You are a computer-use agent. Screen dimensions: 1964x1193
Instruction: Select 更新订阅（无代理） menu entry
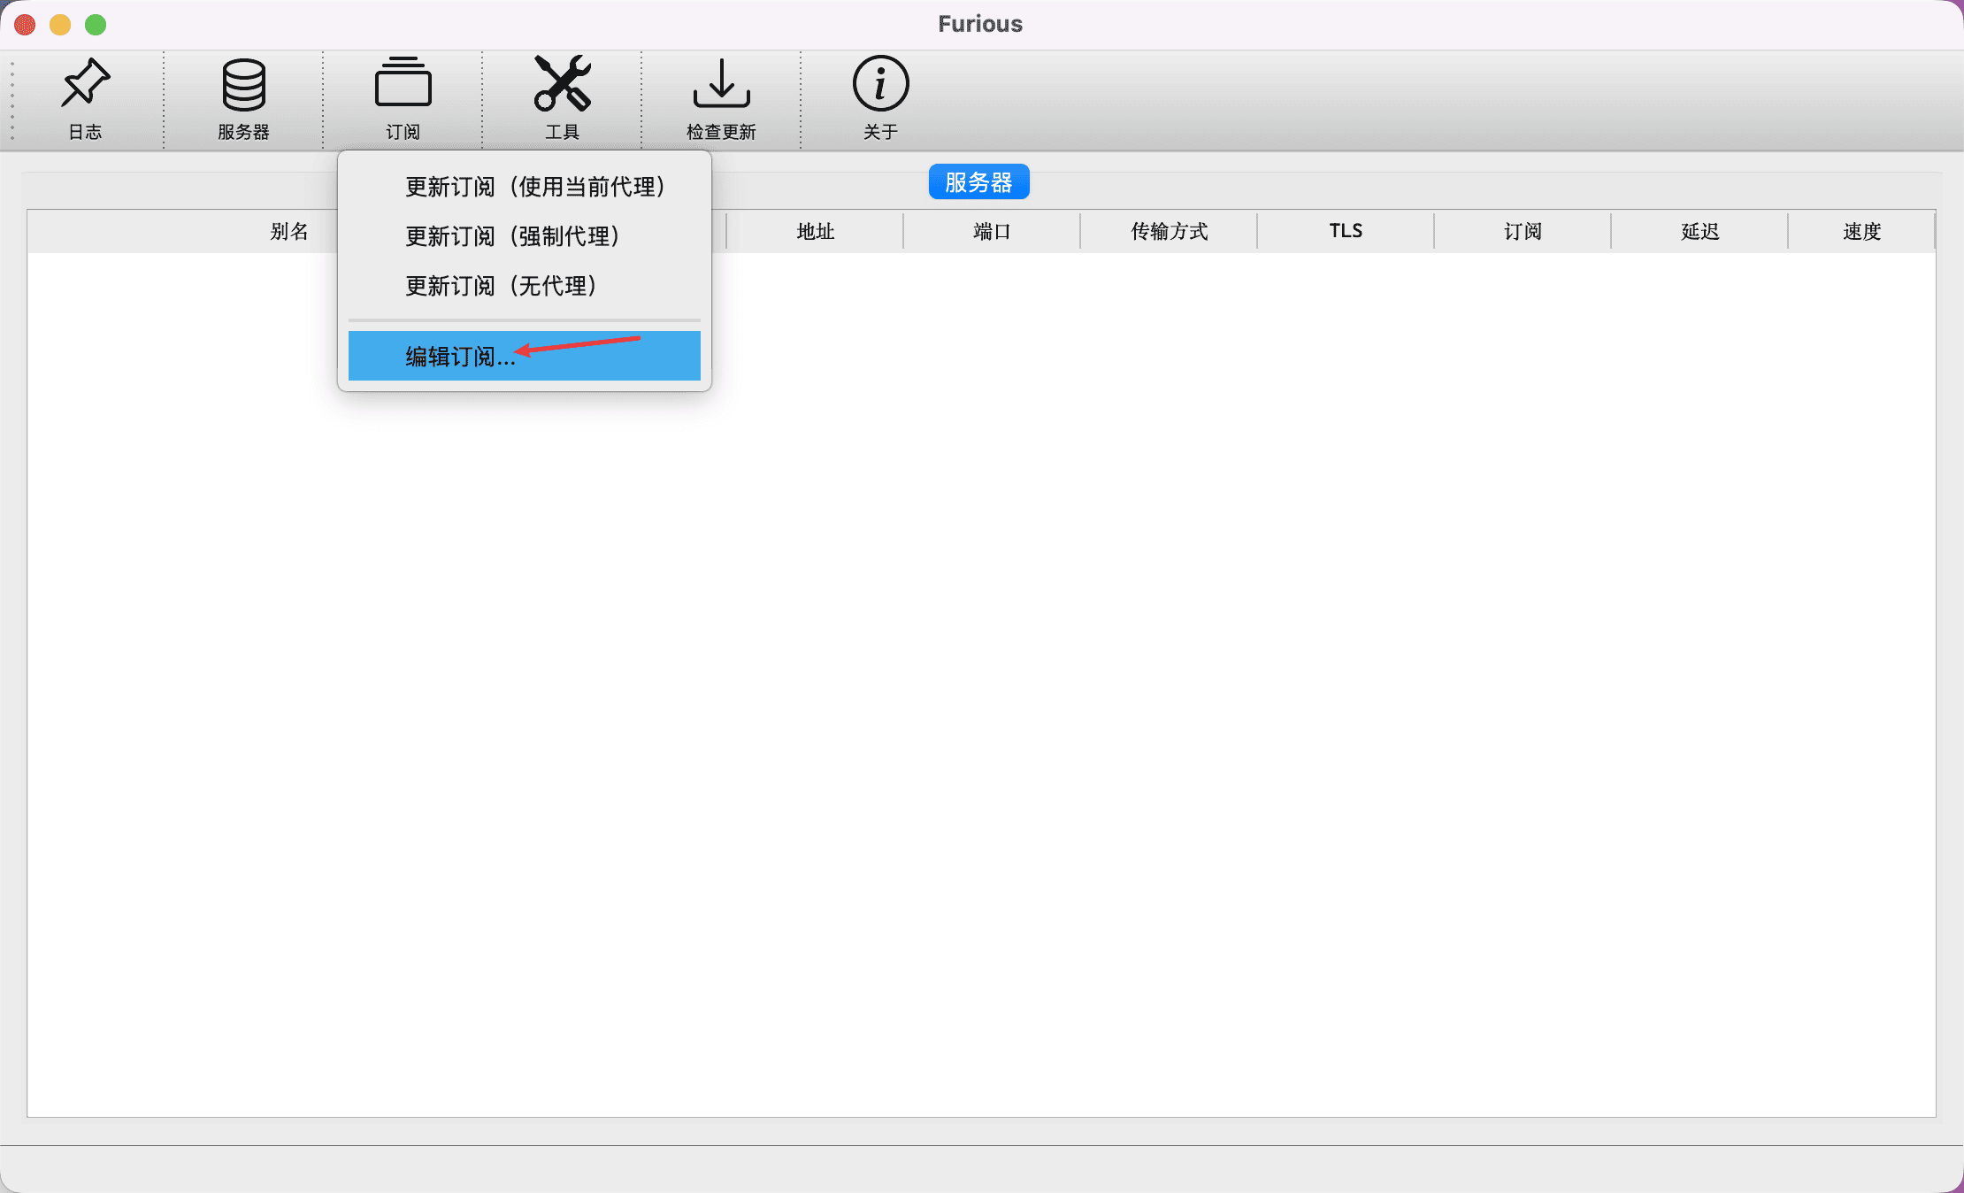[500, 286]
